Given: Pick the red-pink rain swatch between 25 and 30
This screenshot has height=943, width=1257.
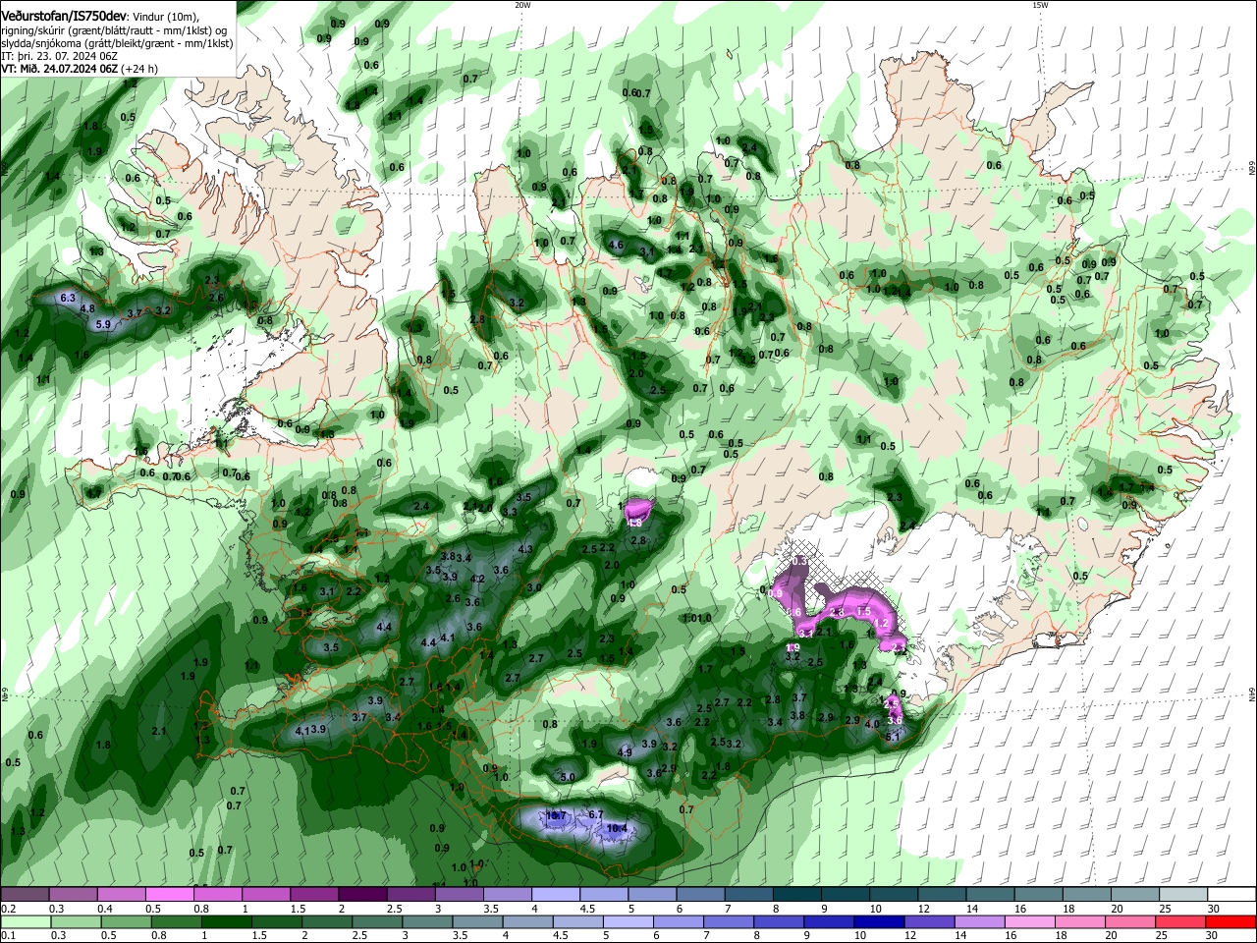Looking at the screenshot, I should click(x=1179, y=921).
